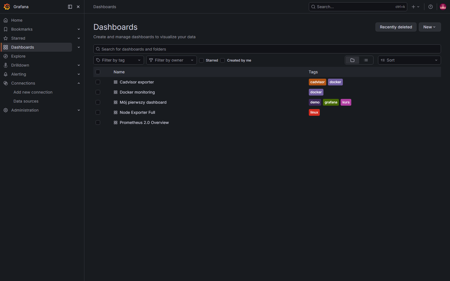Click the red linux tag

314,112
